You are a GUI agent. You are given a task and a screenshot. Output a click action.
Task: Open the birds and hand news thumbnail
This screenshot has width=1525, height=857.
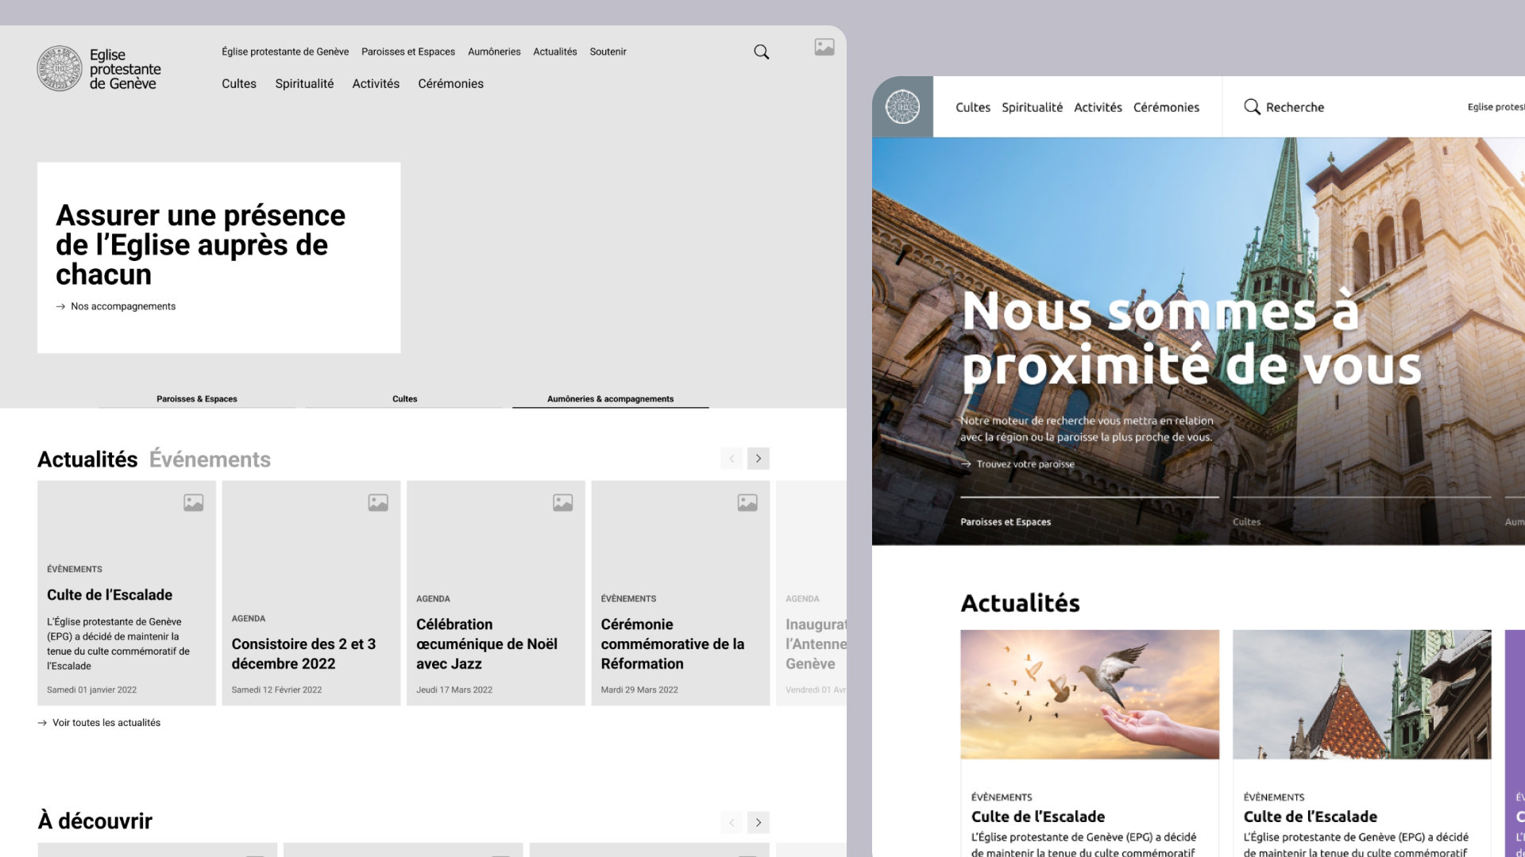tap(1089, 694)
